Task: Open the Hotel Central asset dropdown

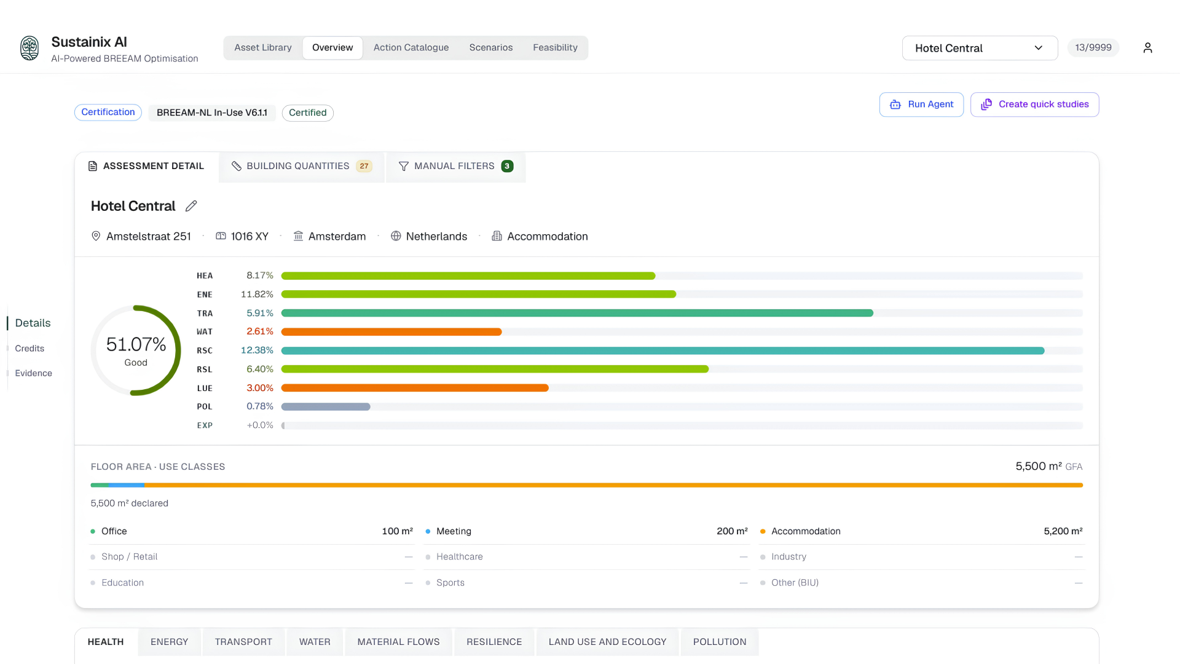Action: point(980,48)
